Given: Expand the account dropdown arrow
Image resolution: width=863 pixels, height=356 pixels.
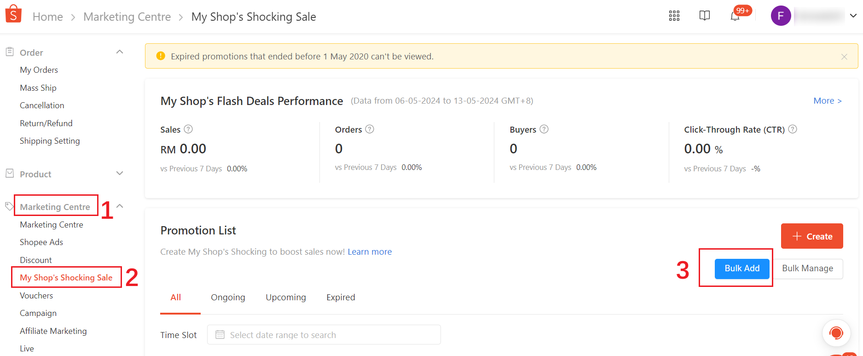Looking at the screenshot, I should pyautogui.click(x=853, y=16).
